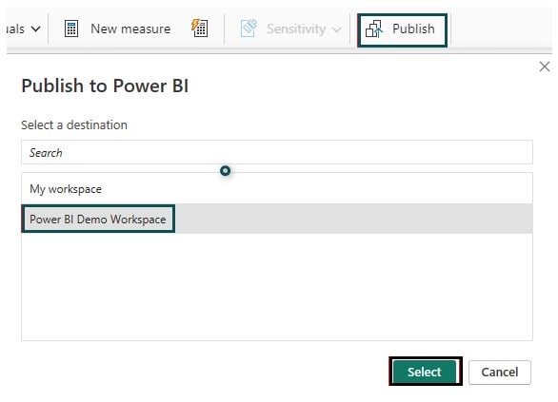Choose Power BI Demo Workspace

[x=277, y=219]
